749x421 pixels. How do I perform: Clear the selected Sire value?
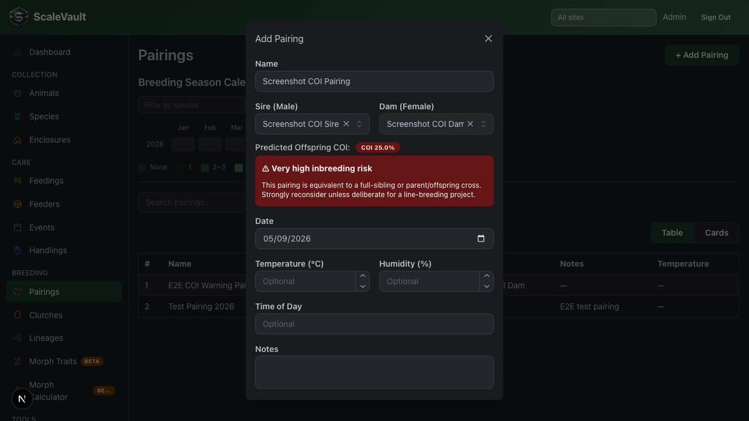pos(346,124)
